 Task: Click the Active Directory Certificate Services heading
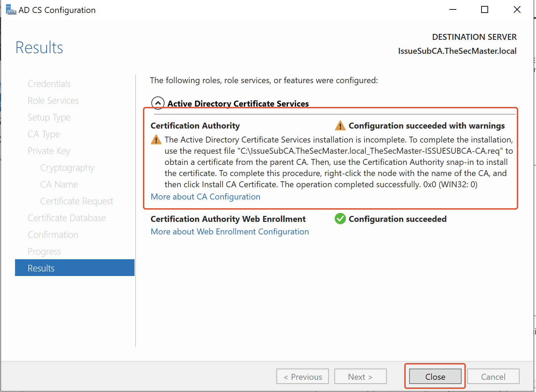238,104
